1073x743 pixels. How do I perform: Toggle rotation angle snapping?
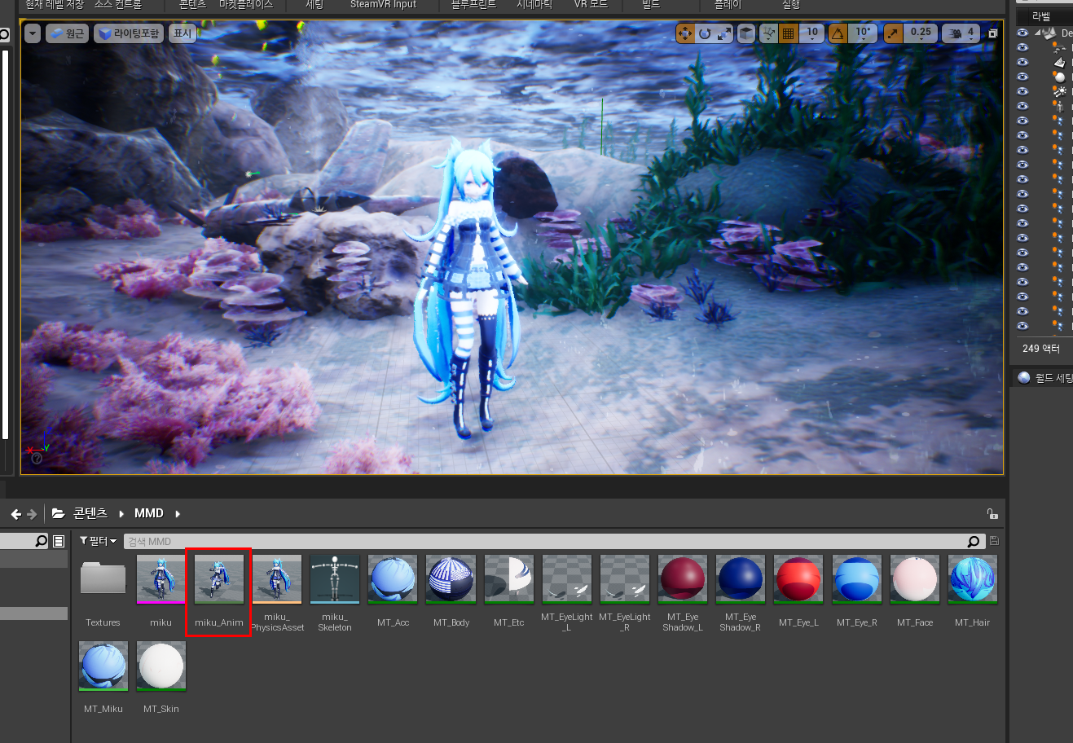838,33
